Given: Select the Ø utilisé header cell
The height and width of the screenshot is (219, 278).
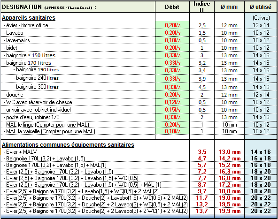Looking at the screenshot, I should (261, 7).
